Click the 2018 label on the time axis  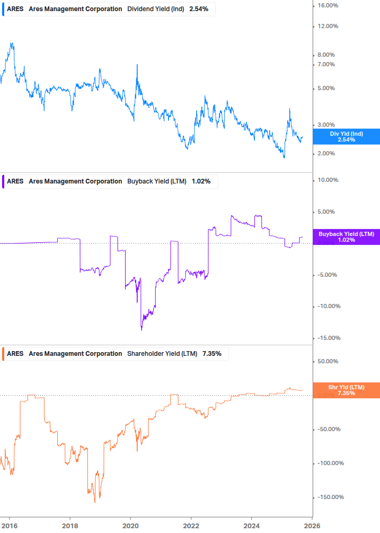(x=70, y=526)
